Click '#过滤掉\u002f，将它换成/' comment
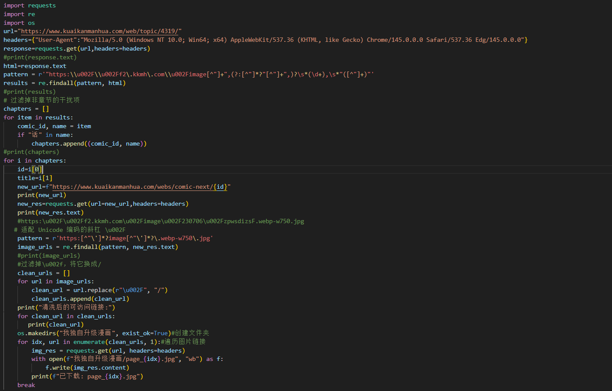This screenshot has height=391, width=612. point(59,264)
